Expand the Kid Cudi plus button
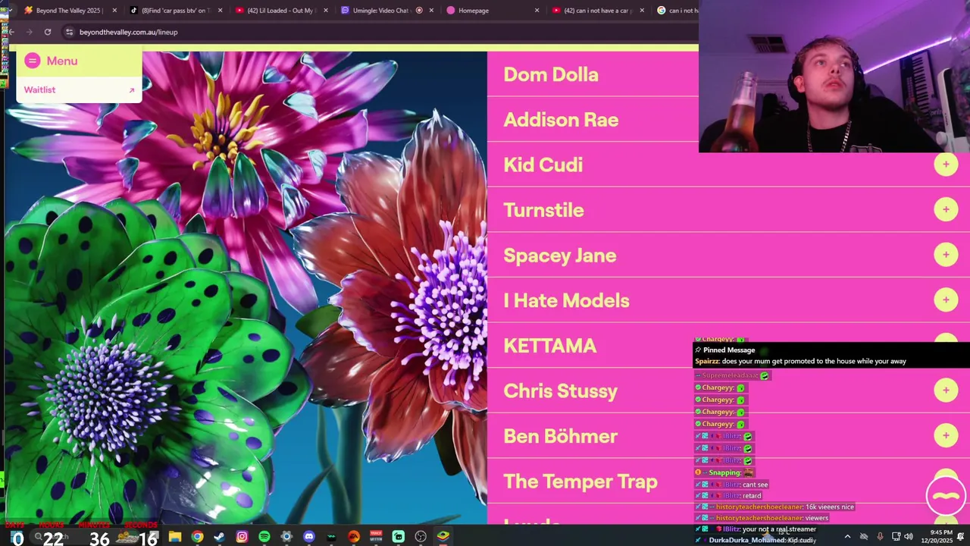 (946, 164)
